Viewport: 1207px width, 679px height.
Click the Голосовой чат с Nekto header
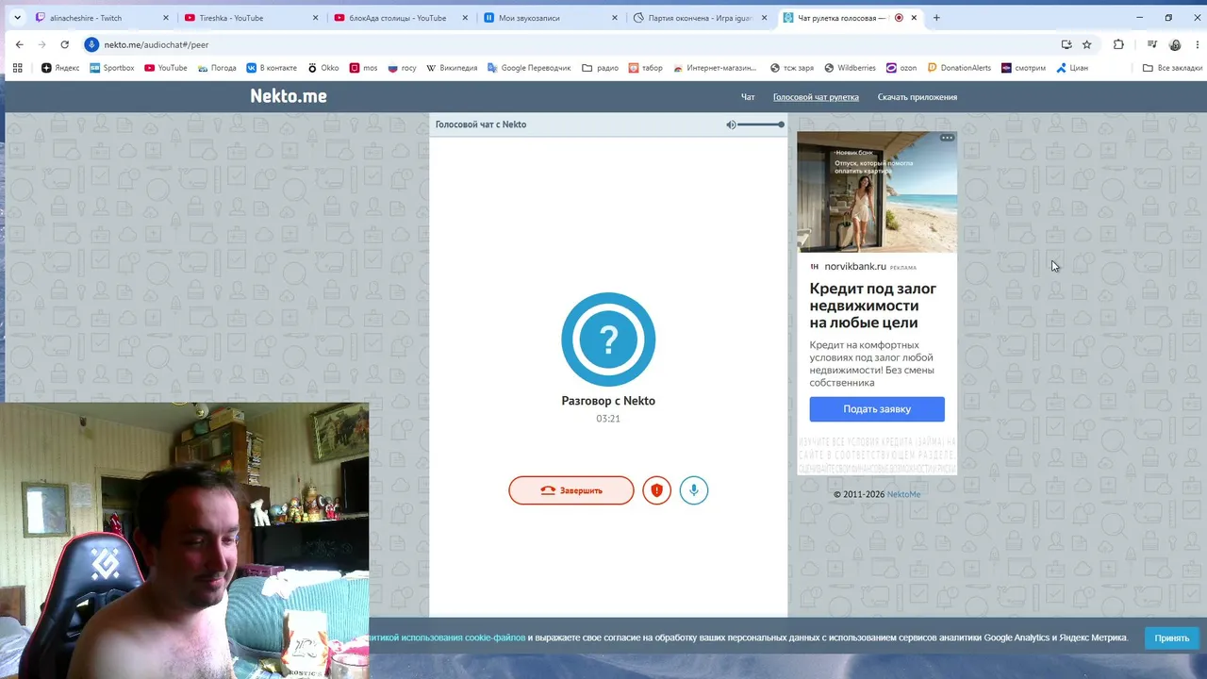(x=481, y=124)
